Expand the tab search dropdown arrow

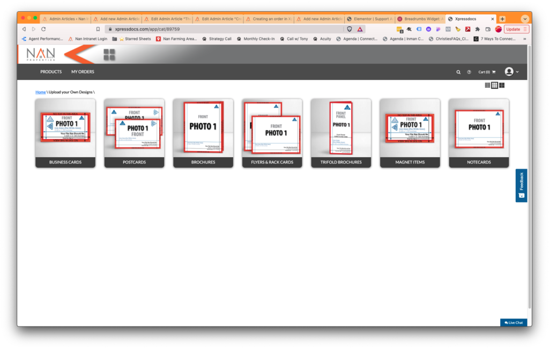pyautogui.click(x=524, y=19)
